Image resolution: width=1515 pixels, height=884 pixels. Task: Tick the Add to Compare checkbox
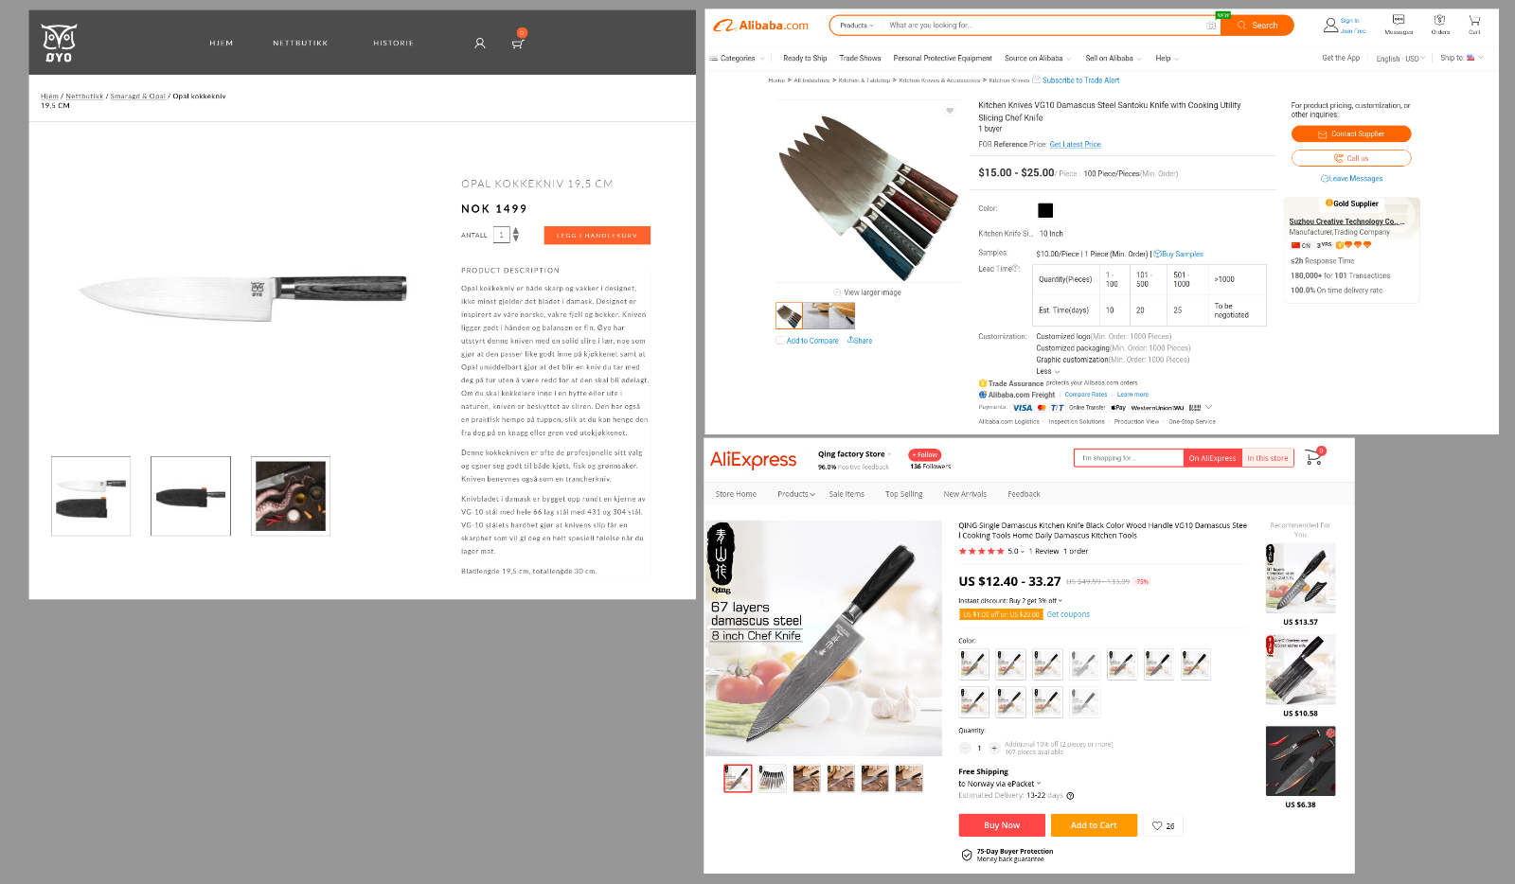[779, 341]
